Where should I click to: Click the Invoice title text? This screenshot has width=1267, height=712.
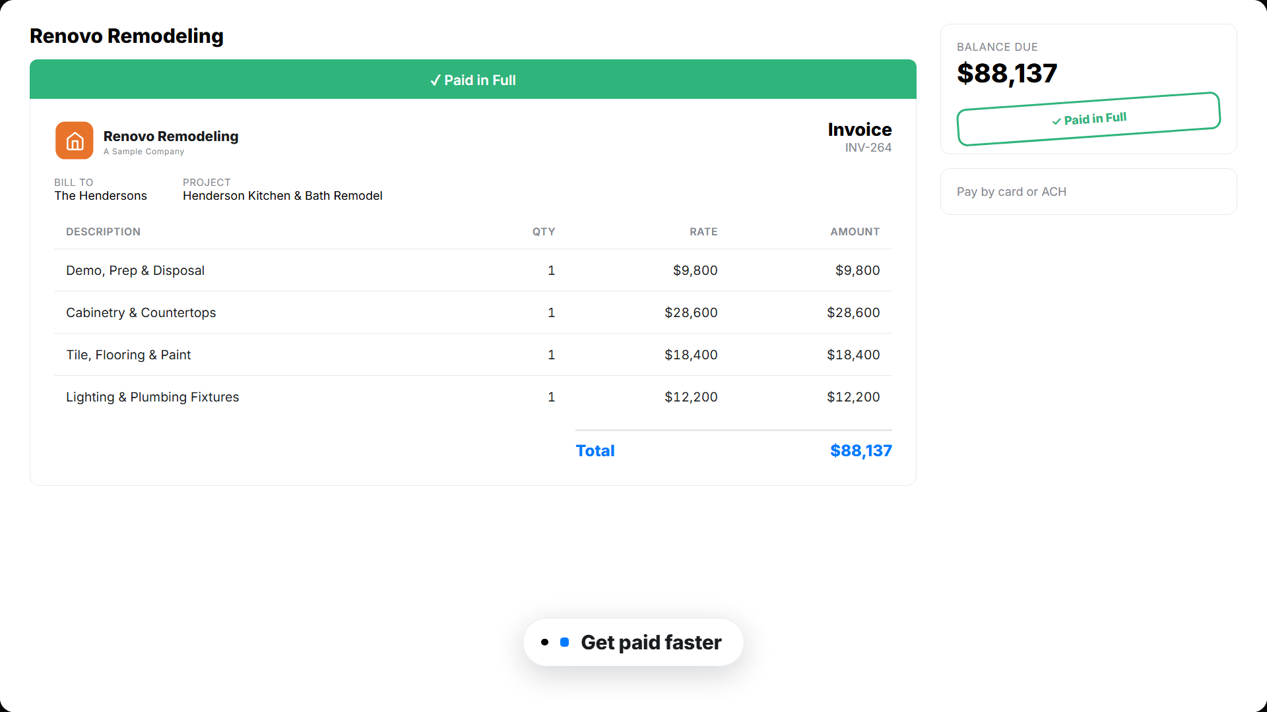tap(860, 129)
